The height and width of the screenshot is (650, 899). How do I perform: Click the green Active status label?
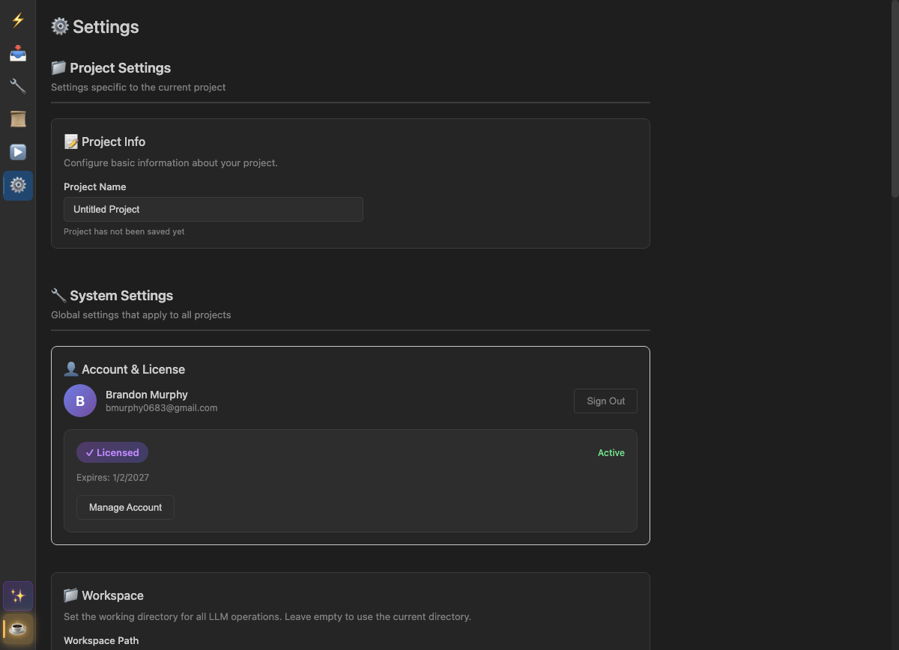tap(611, 452)
